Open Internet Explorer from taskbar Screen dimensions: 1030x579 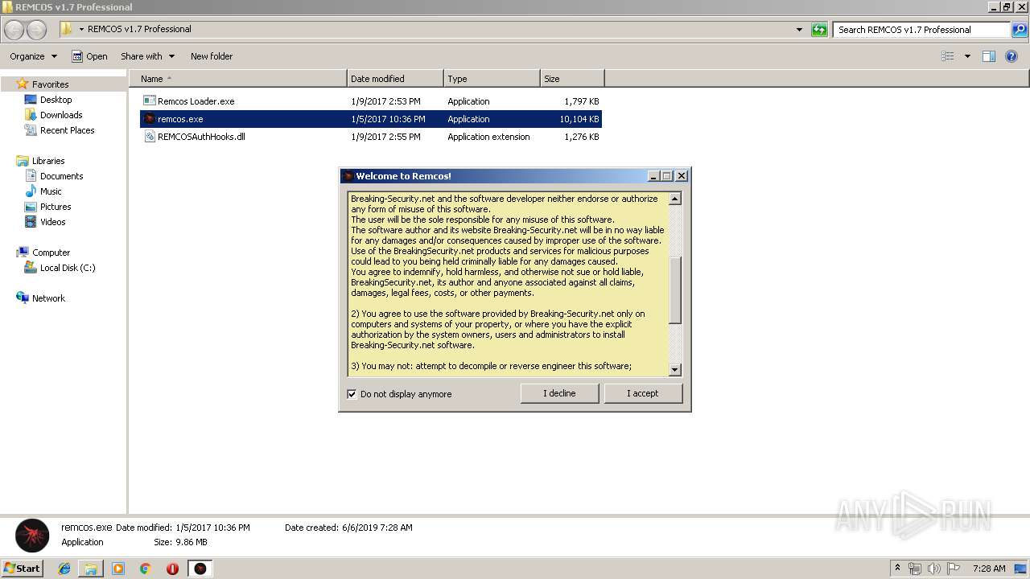[64, 569]
